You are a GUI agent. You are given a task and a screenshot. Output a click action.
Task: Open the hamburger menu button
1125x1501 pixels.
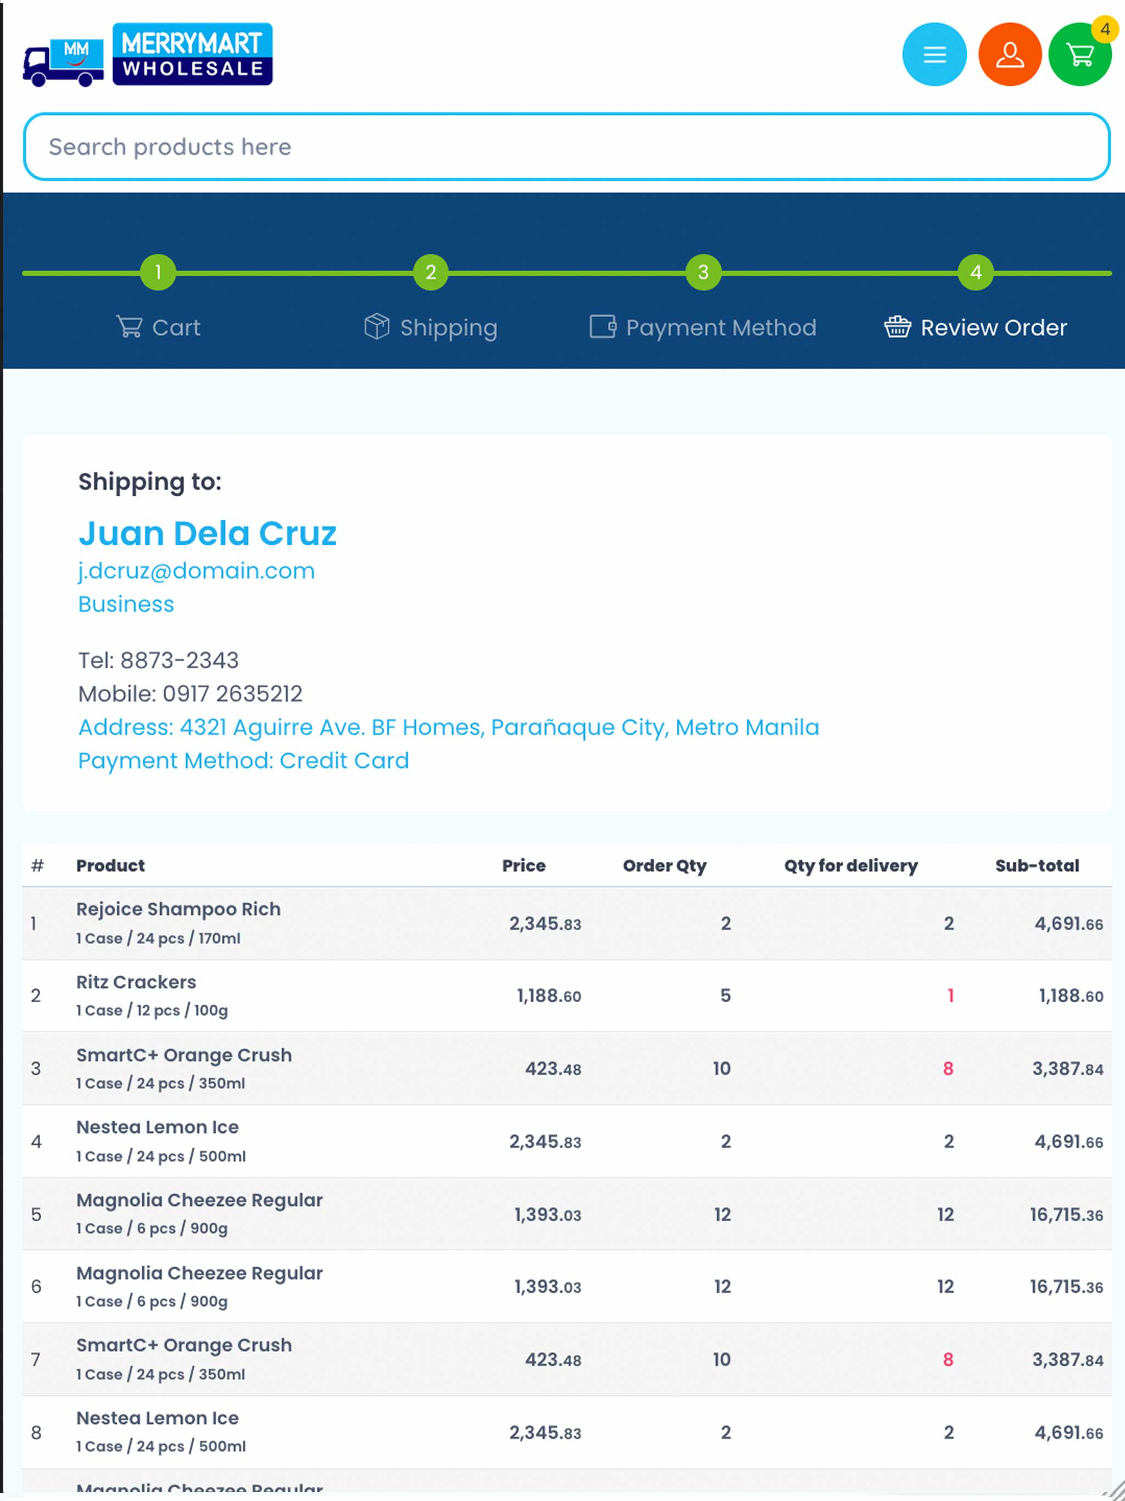[x=934, y=54]
